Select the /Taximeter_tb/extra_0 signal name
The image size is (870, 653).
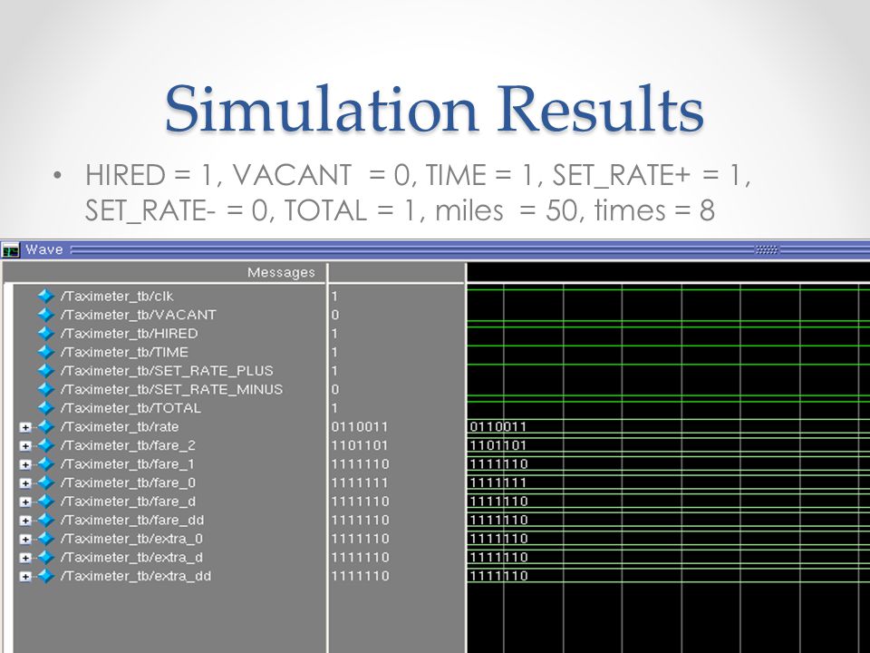point(131,539)
